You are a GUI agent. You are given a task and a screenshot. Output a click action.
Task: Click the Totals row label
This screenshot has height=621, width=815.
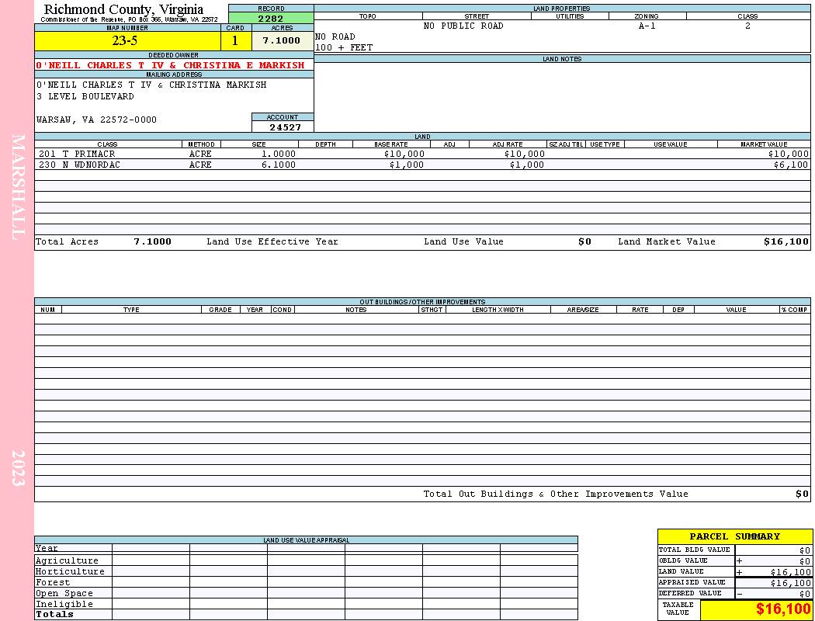54,614
